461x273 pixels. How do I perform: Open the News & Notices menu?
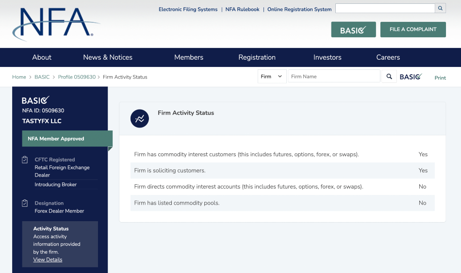pos(108,57)
